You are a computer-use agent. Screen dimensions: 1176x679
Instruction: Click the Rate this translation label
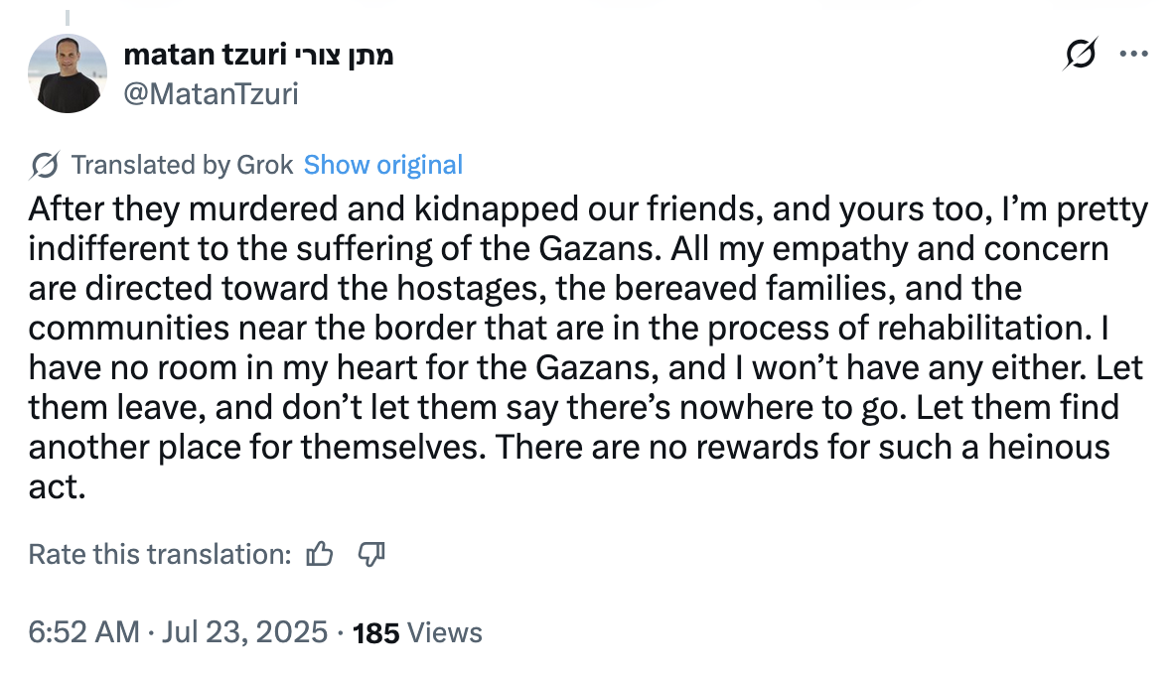160,554
